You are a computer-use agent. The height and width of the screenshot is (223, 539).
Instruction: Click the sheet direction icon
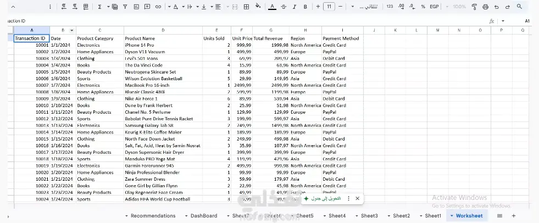click(86, 7)
